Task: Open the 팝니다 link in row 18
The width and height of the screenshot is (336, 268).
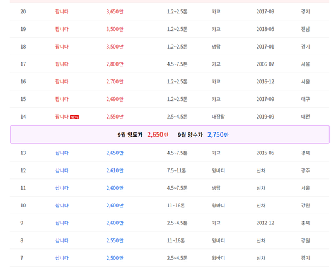Action: coord(62,47)
